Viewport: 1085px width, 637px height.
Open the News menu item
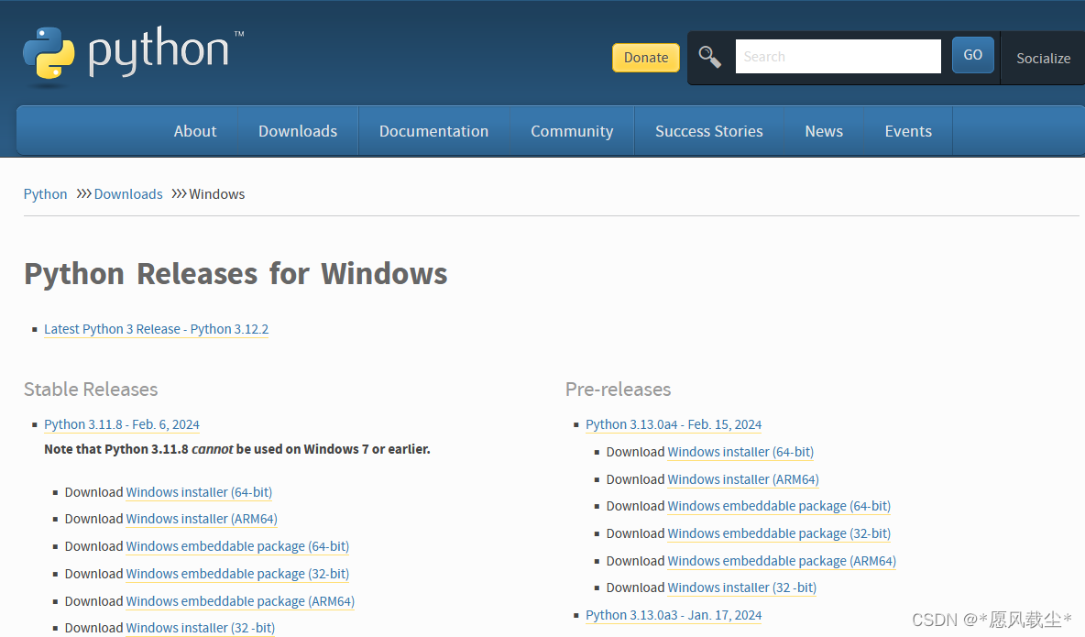pyautogui.click(x=824, y=131)
